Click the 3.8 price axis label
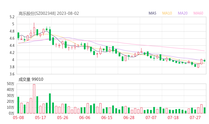209x124 pixels. (x=12, y=67)
